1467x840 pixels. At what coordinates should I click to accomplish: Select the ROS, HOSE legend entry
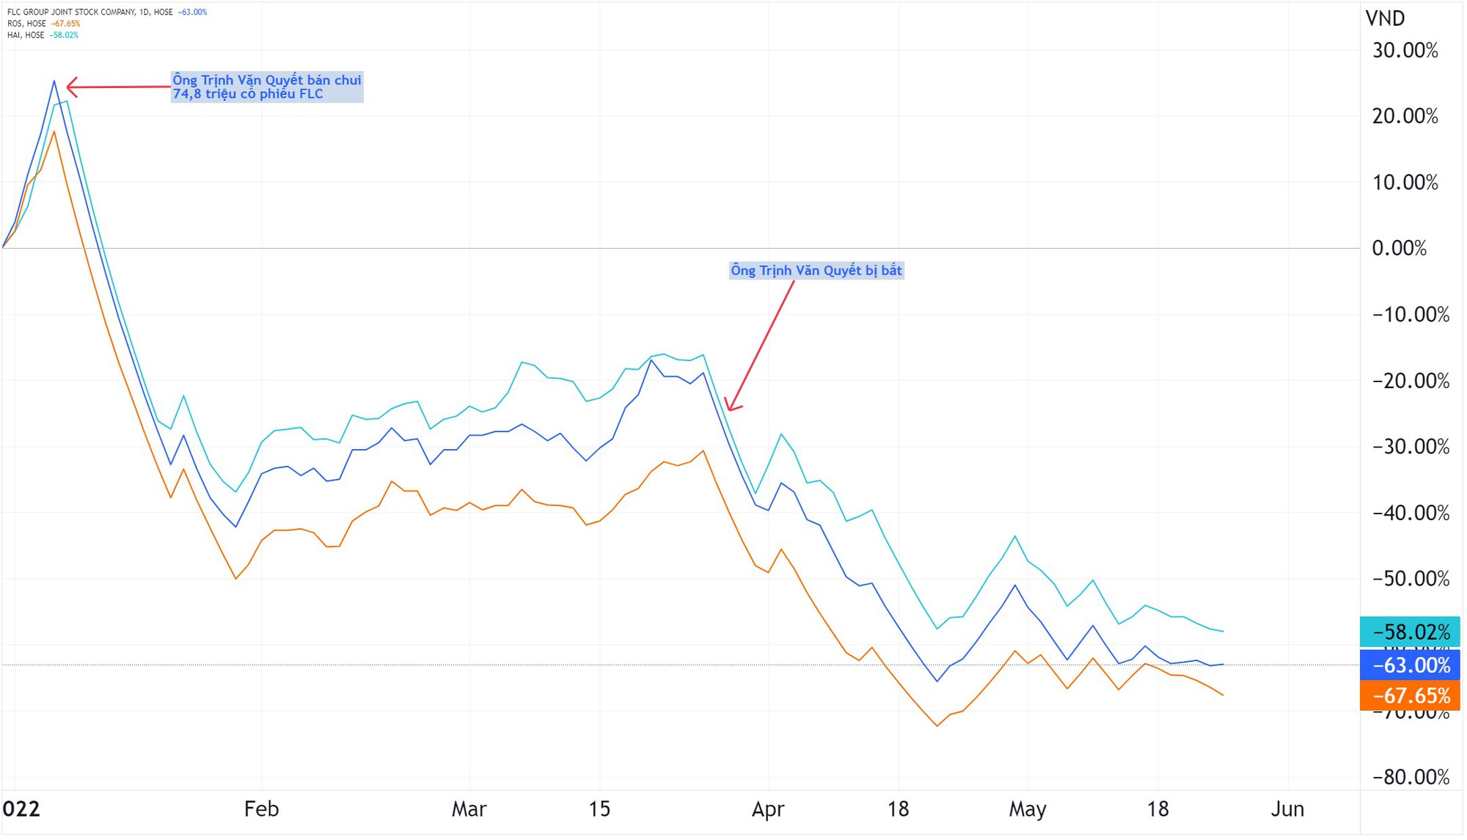26,23
